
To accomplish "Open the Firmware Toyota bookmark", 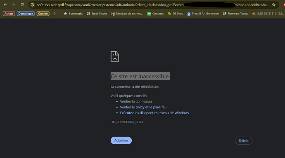I will (x=235, y=14).
